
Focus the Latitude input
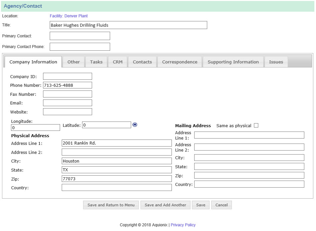[x=106, y=125]
